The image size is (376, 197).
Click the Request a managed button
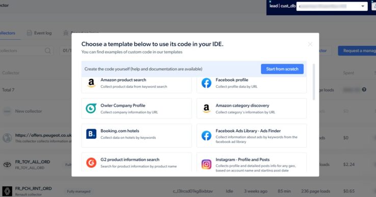tap(357, 51)
